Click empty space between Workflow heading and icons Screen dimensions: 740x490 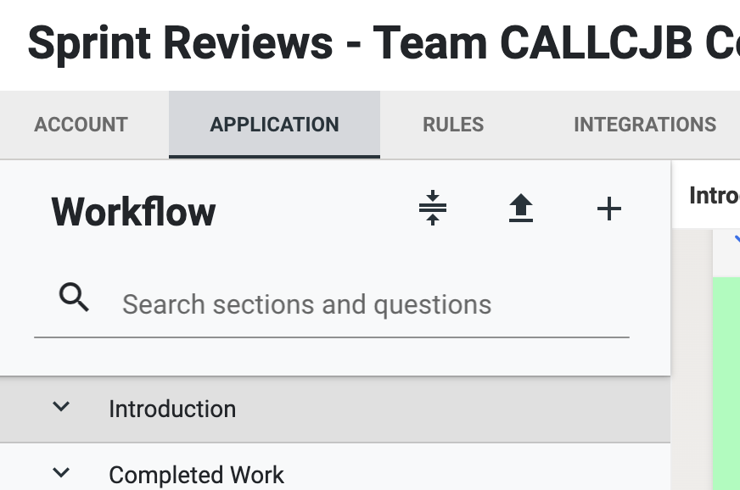[314, 210]
